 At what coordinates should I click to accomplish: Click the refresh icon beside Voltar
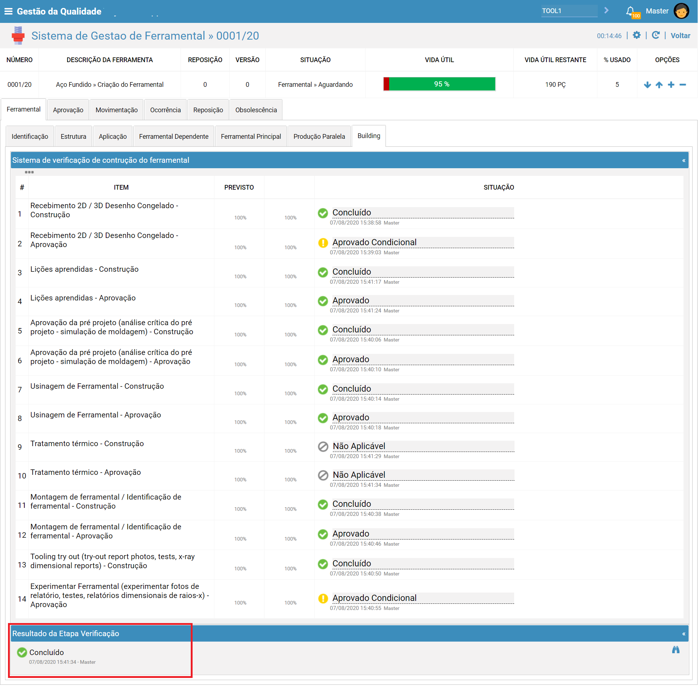click(656, 35)
